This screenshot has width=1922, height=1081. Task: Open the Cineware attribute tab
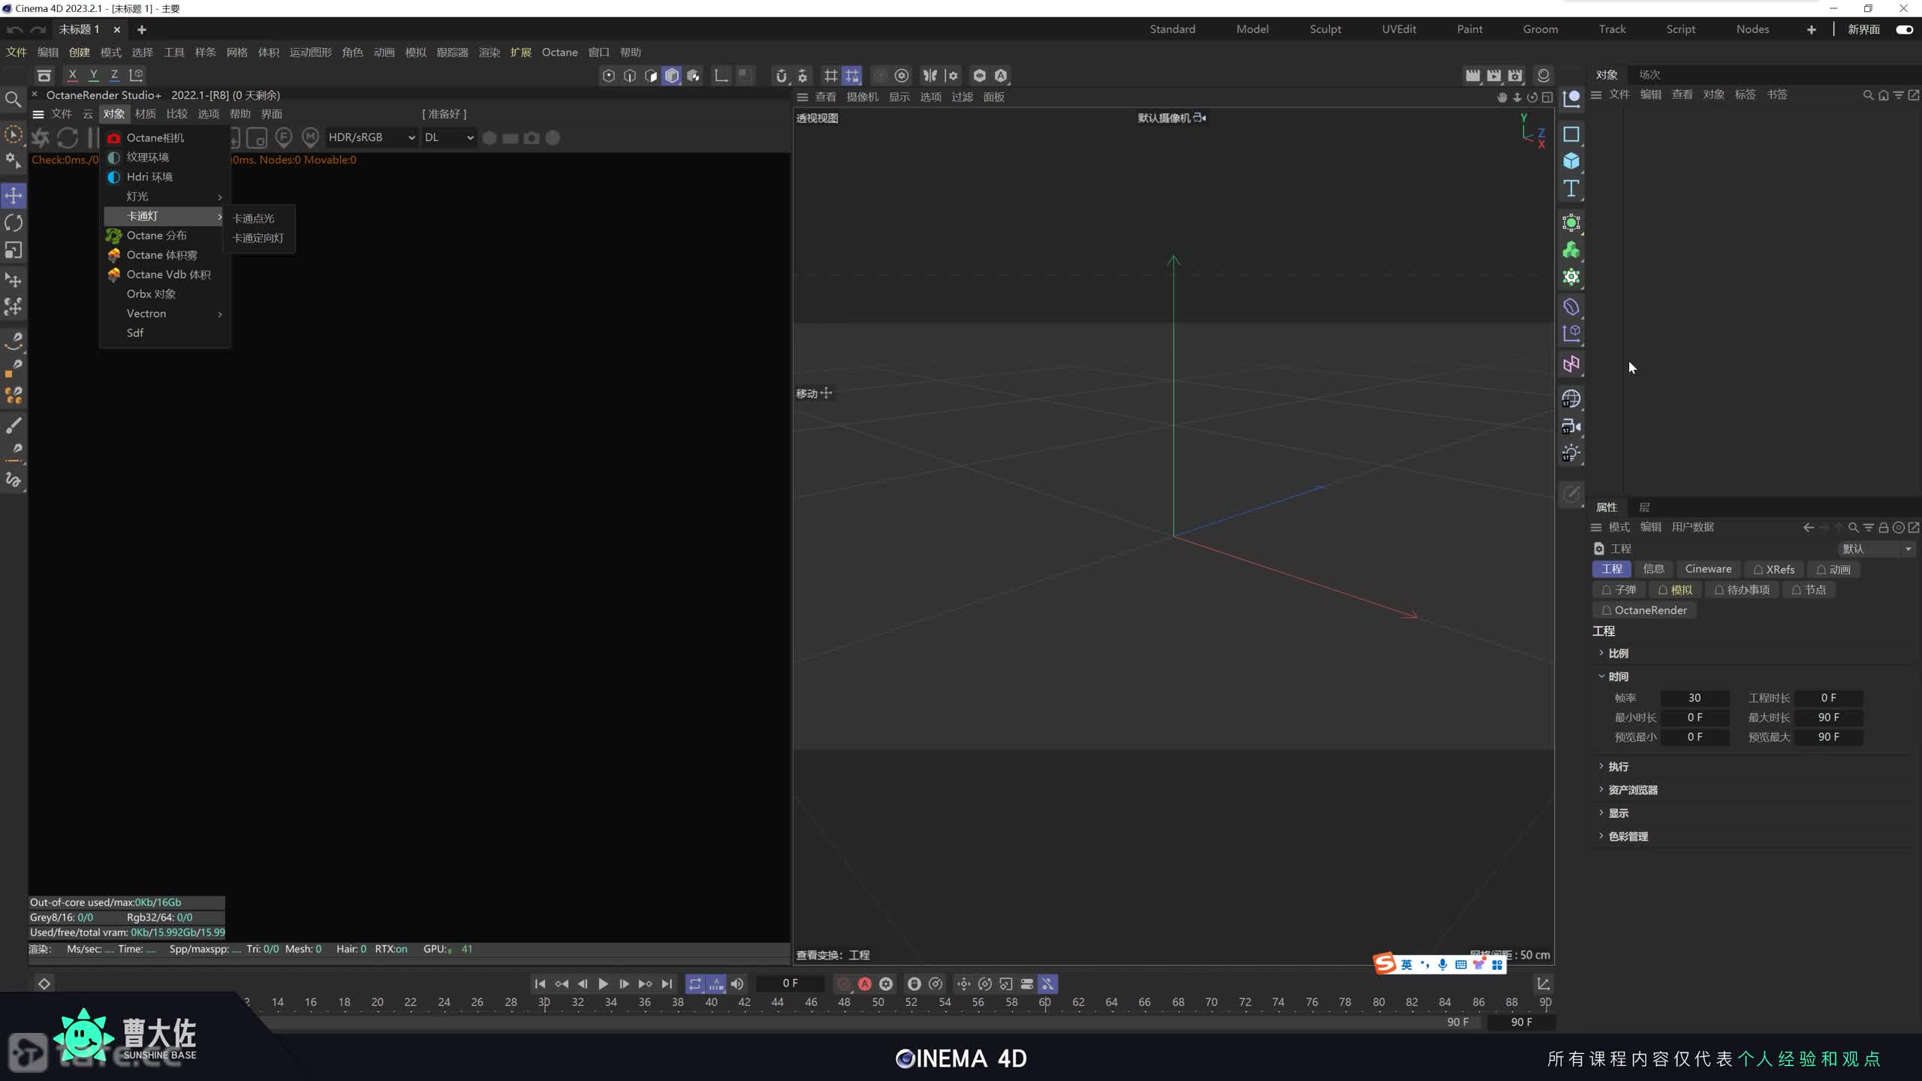click(1708, 569)
